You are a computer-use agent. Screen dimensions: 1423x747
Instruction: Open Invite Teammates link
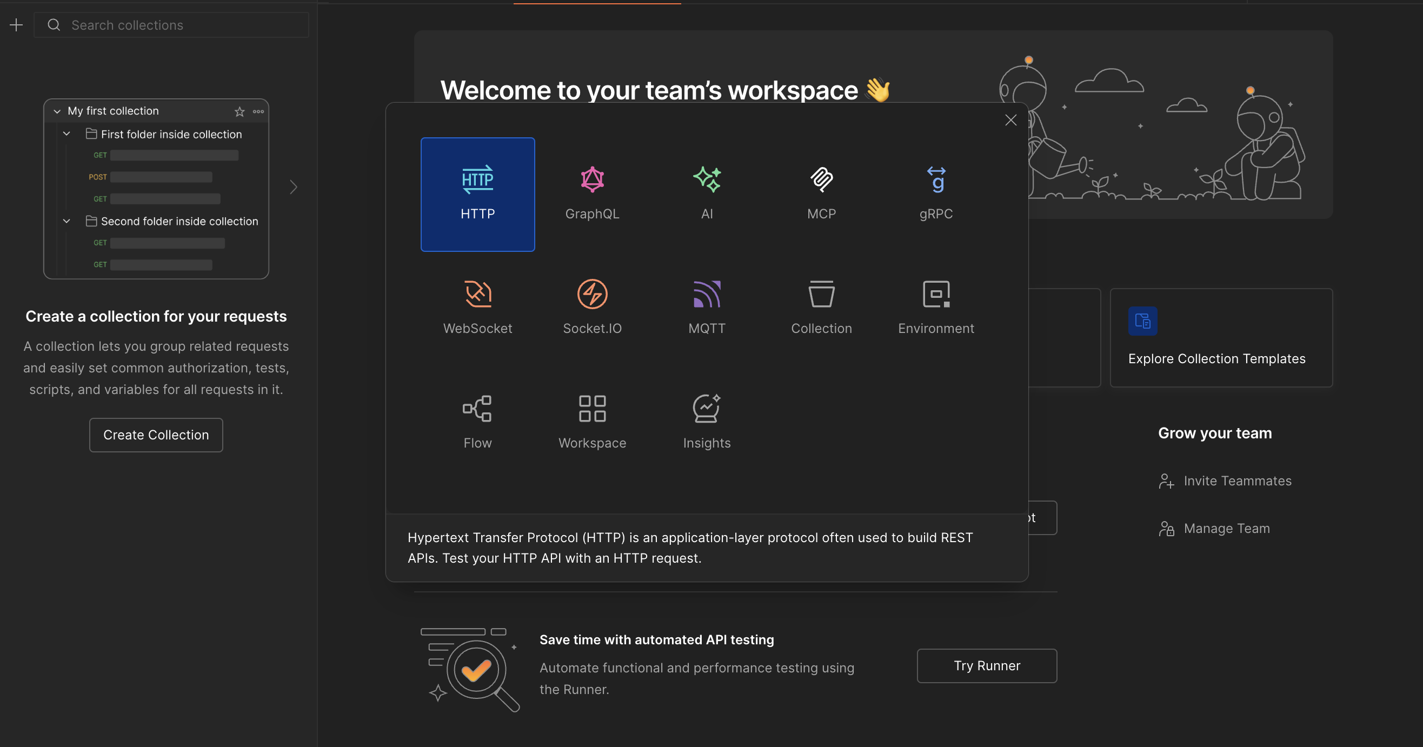(x=1236, y=481)
